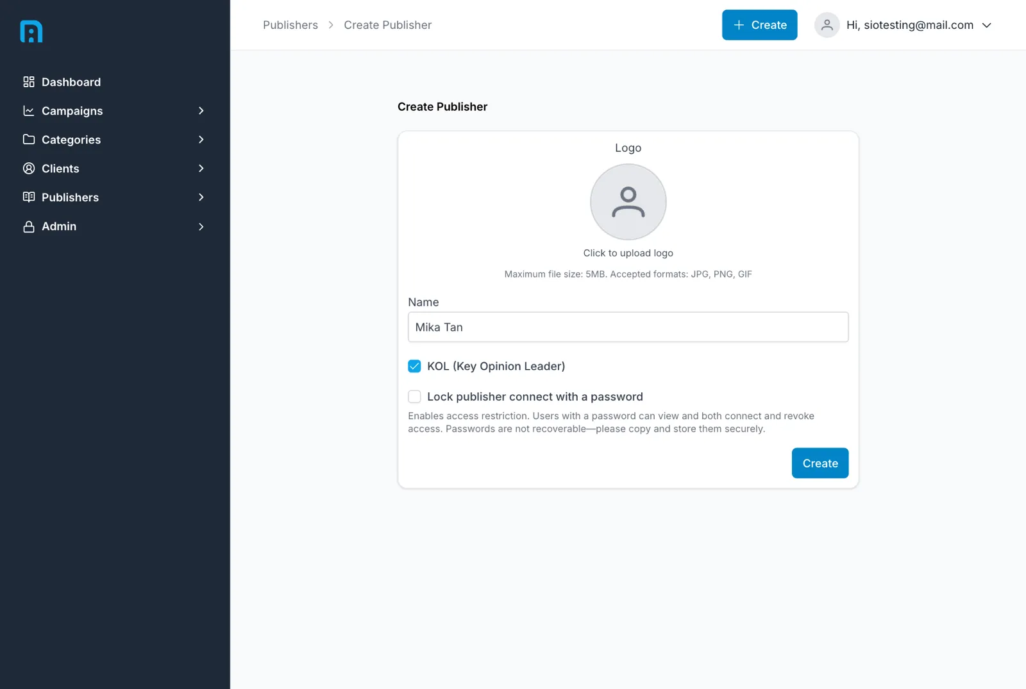Click the Clients user-circle icon
The width and height of the screenshot is (1026, 689).
click(x=29, y=169)
